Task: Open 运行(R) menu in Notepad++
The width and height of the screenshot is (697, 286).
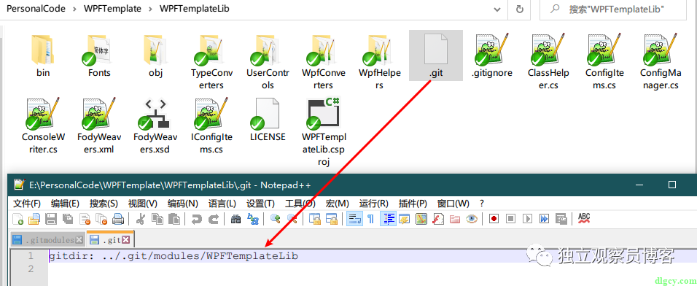Action: coord(373,204)
